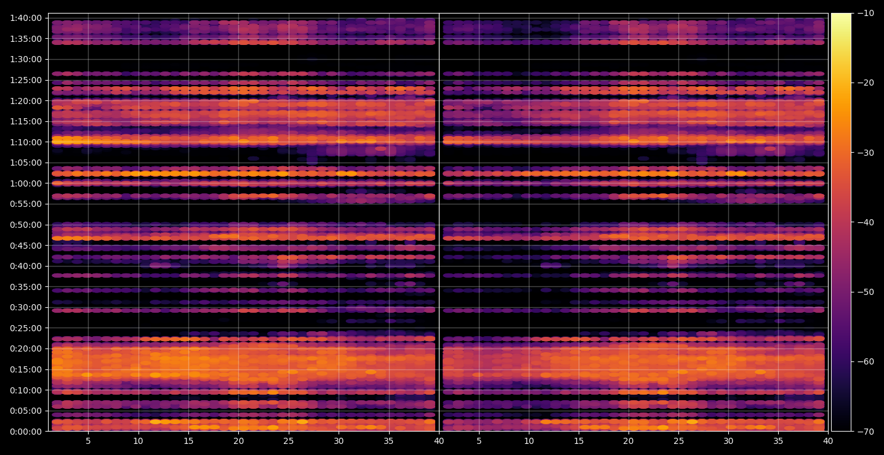Viewport: 884px width, 455px height.
Task: Click x-axis label 5 under the right panel
Action: click(x=479, y=441)
